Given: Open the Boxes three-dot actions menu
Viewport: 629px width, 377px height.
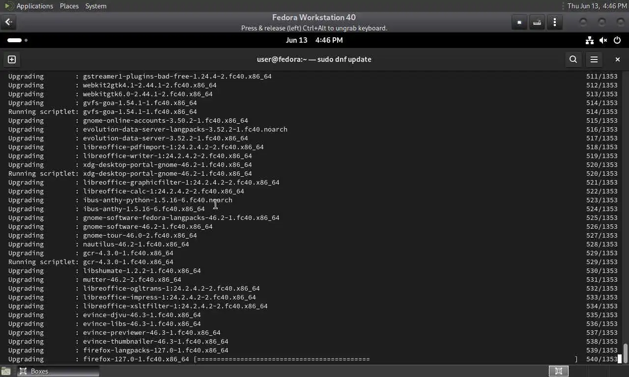Looking at the screenshot, I should coord(555,22).
